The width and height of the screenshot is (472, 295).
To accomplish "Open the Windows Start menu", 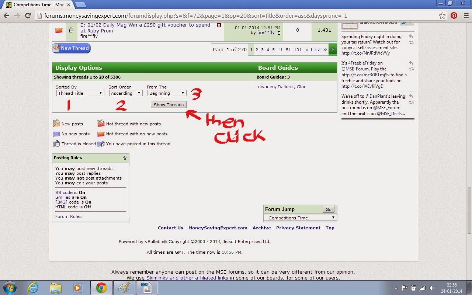I will pyautogui.click(x=10, y=288).
